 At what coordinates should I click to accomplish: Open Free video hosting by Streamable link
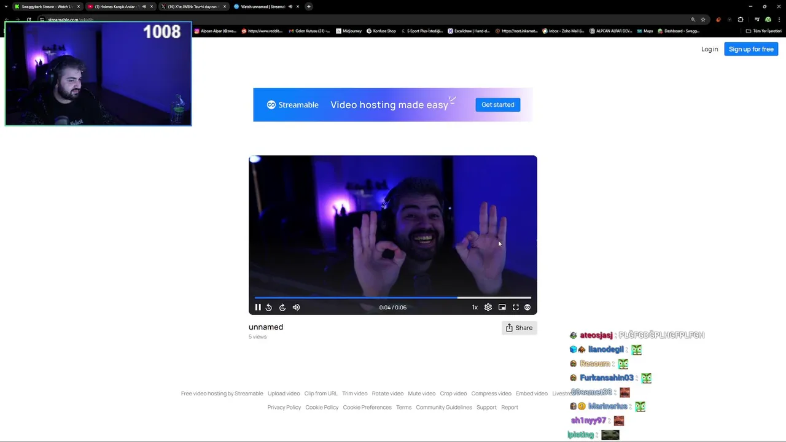coord(222,394)
